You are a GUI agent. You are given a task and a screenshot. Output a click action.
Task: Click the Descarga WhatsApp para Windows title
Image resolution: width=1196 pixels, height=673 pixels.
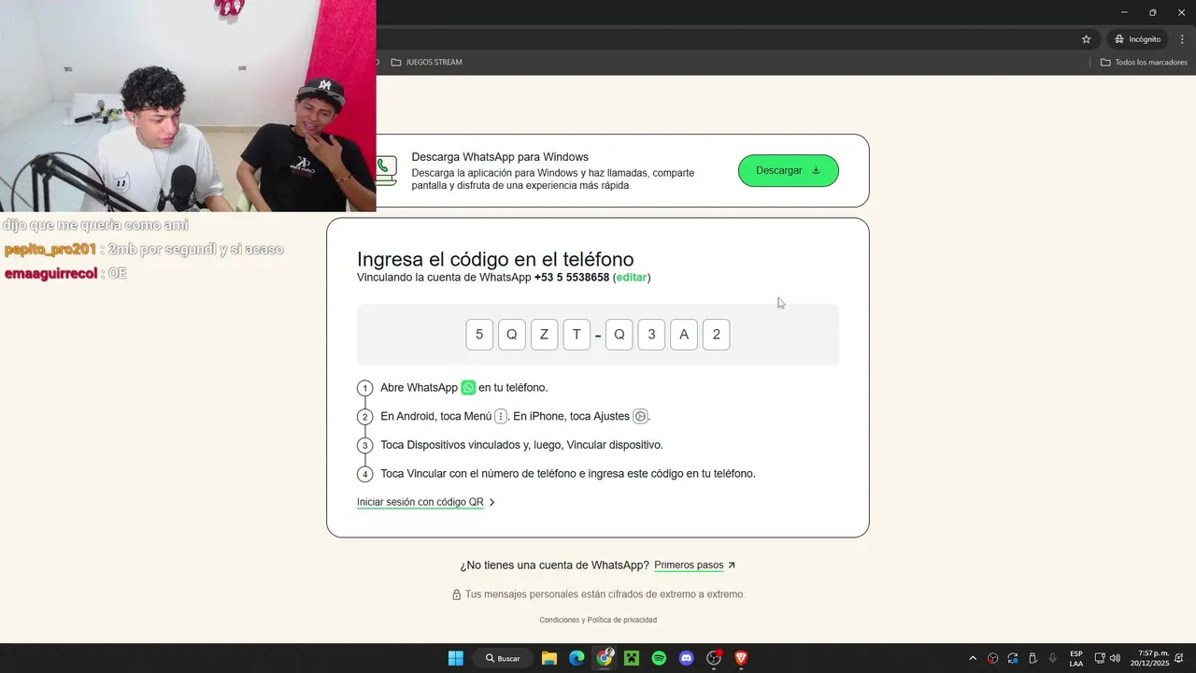[500, 157]
